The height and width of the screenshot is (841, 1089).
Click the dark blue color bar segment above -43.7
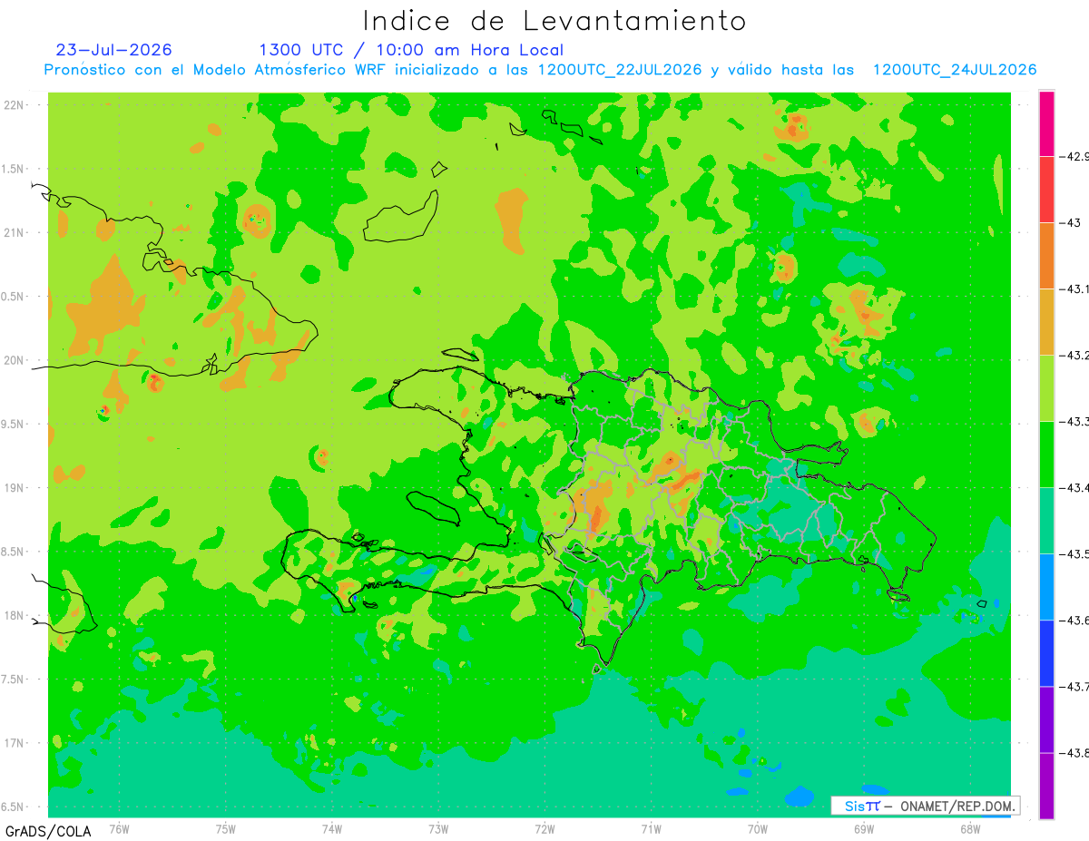click(1046, 653)
